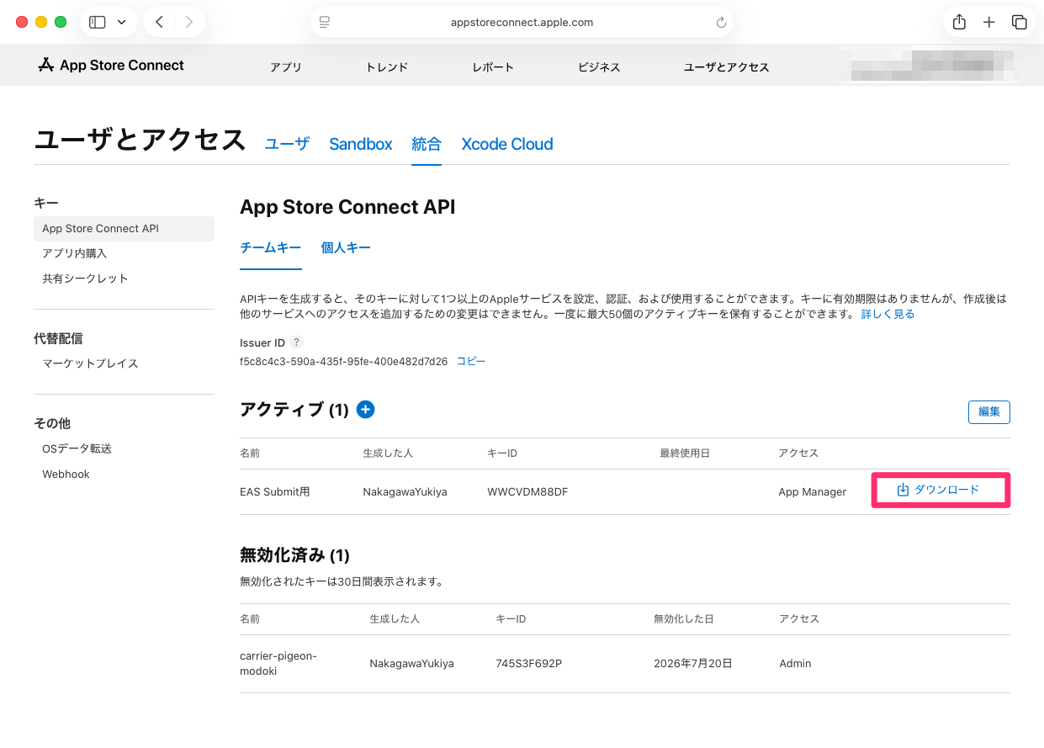Open the ユーザとアクセス menu
Image resolution: width=1044 pixels, height=748 pixels.
[x=727, y=67]
